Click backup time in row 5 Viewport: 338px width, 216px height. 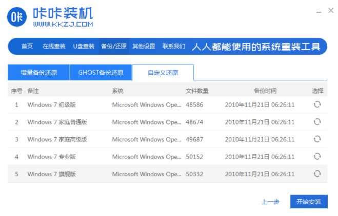click(x=260, y=174)
